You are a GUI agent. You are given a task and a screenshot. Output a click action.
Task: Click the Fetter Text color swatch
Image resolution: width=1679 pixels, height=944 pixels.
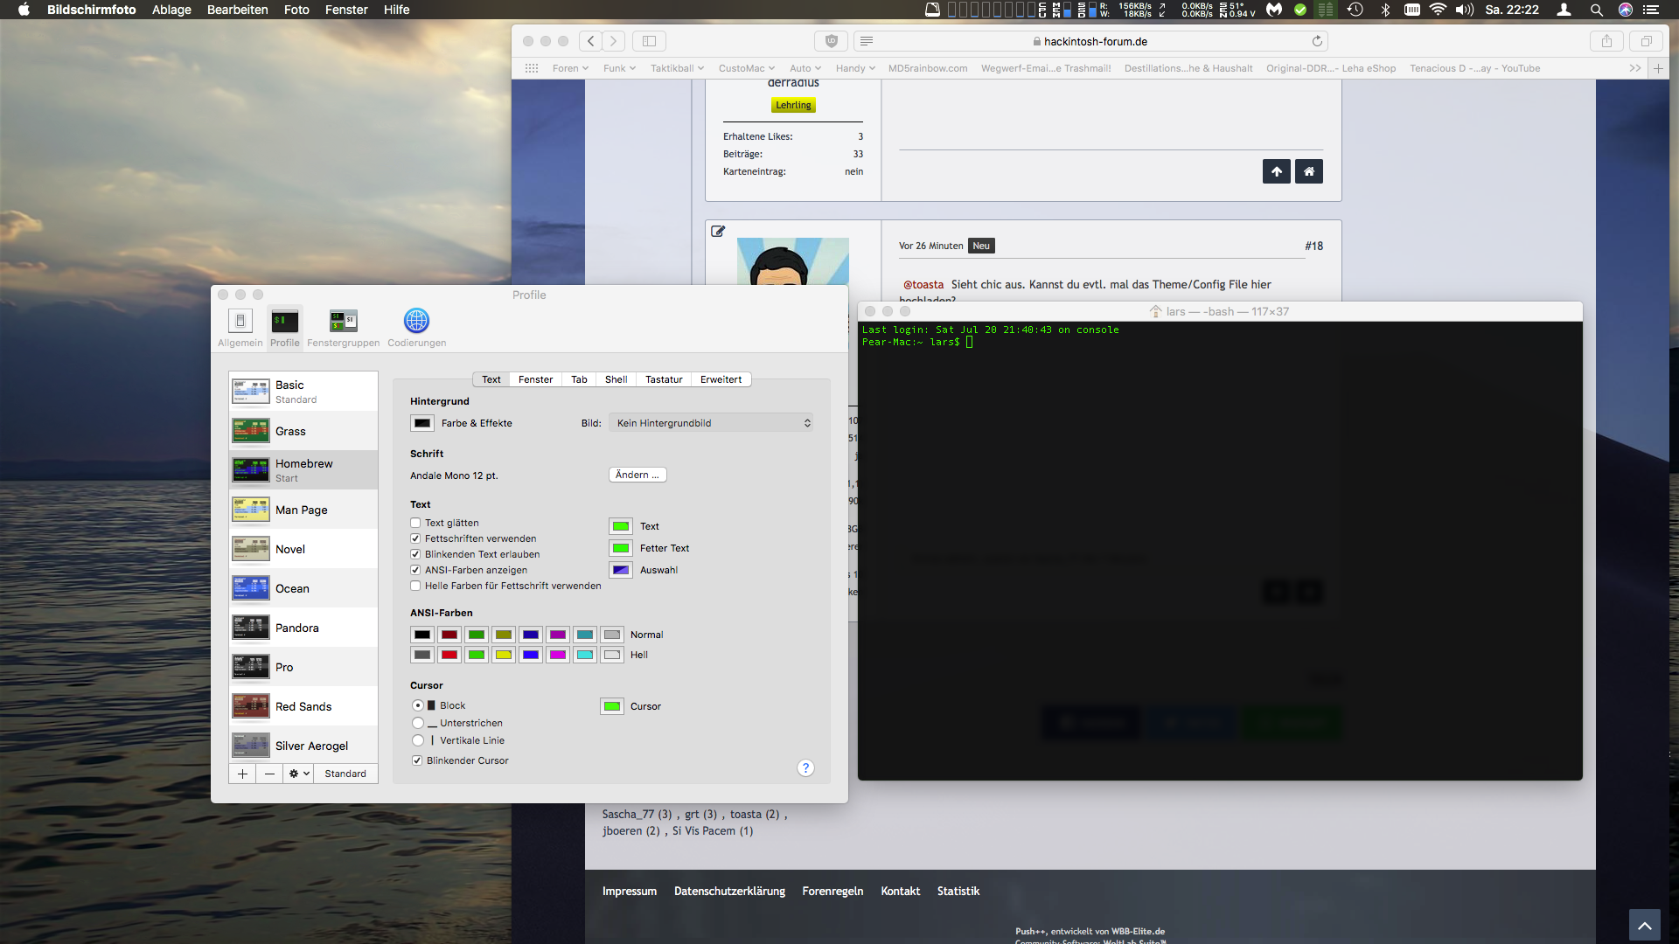[x=621, y=548]
